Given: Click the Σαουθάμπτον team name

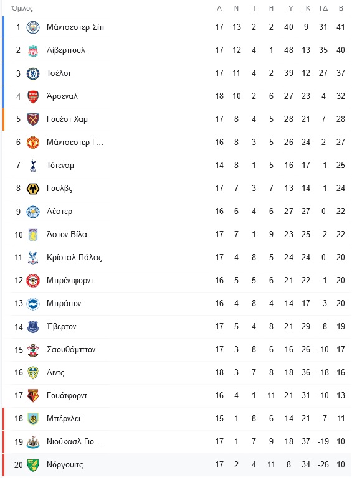Looking at the screenshot, I should pos(71,350).
